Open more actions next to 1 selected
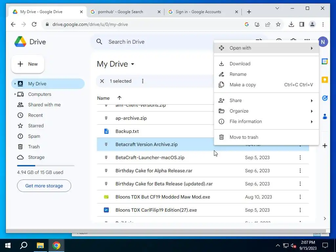This screenshot has width=336, height=252. [142, 81]
